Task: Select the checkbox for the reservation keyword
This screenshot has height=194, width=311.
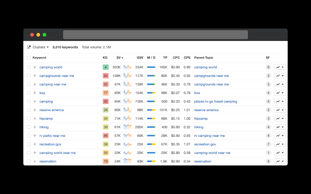Action: pos(29,161)
